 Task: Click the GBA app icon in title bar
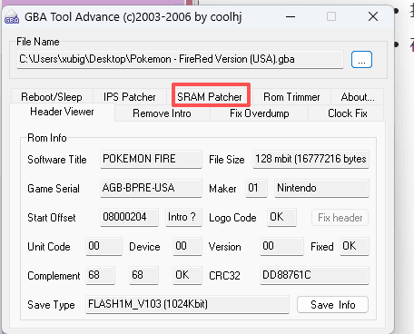[x=12, y=17]
